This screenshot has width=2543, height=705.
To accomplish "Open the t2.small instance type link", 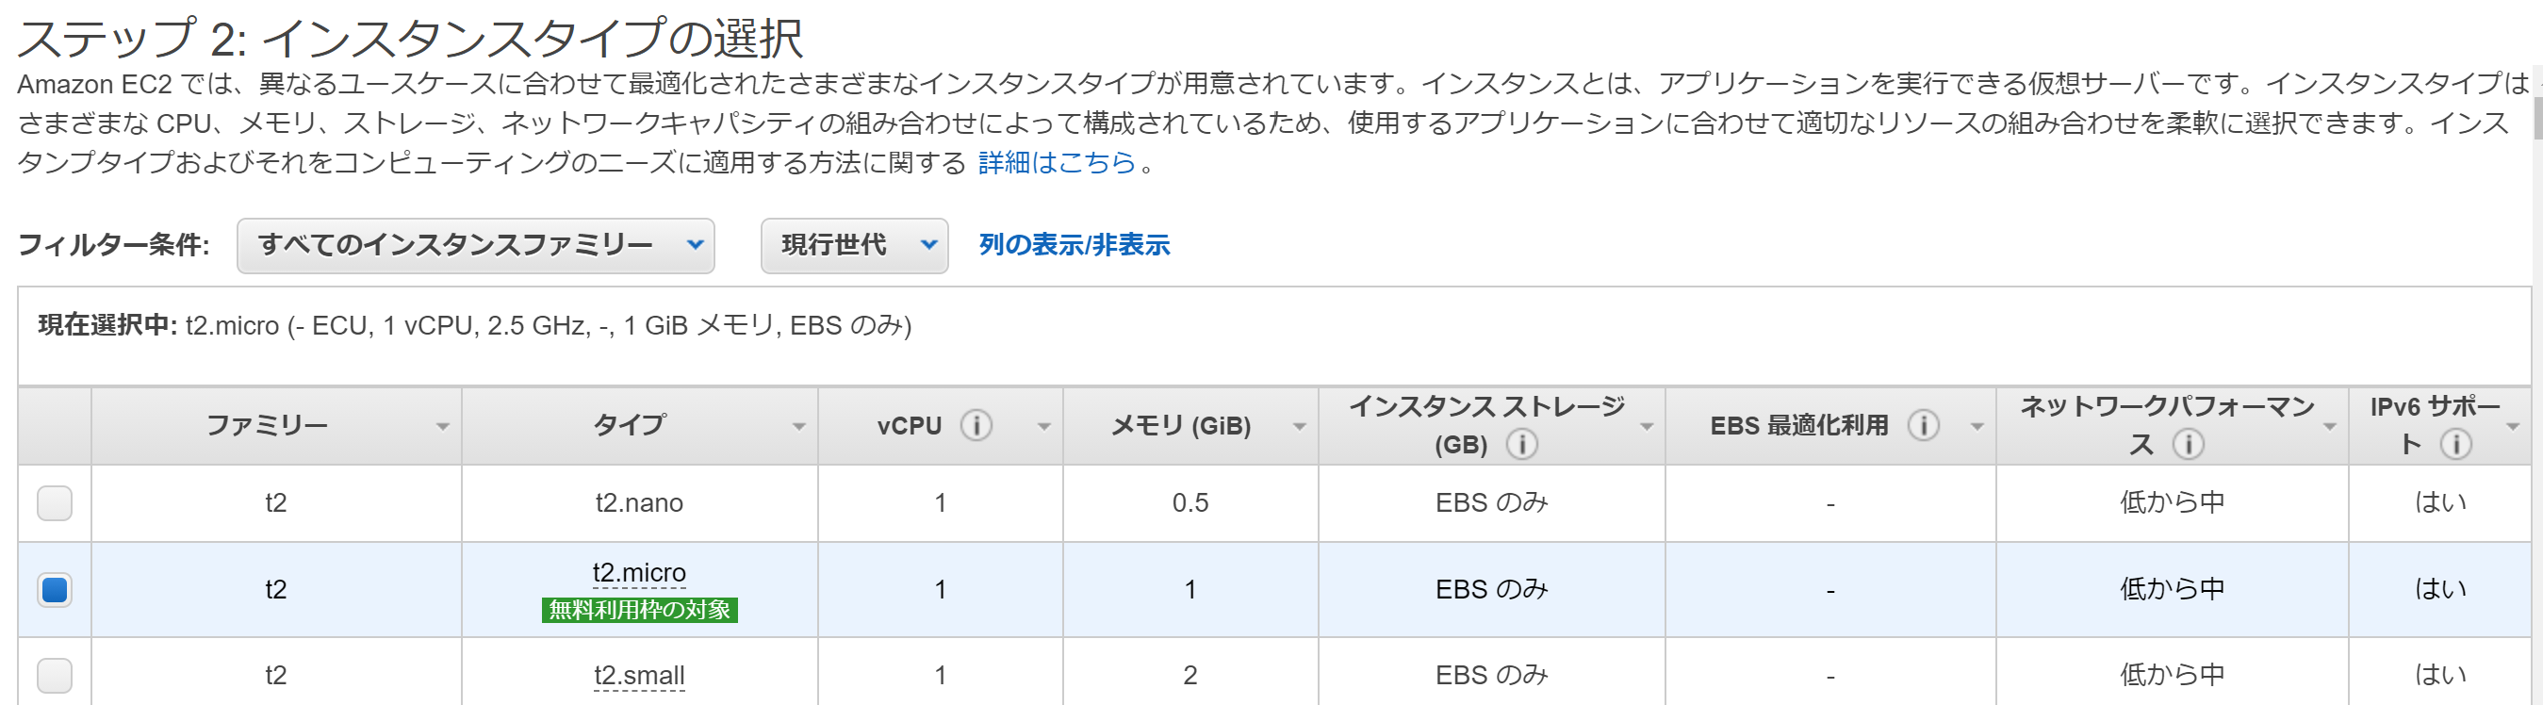I will [639, 675].
